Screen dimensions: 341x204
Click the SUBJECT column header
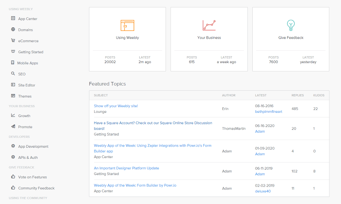[101, 95]
